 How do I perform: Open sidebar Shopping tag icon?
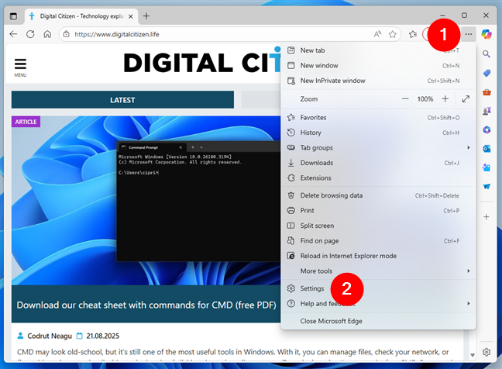point(487,74)
